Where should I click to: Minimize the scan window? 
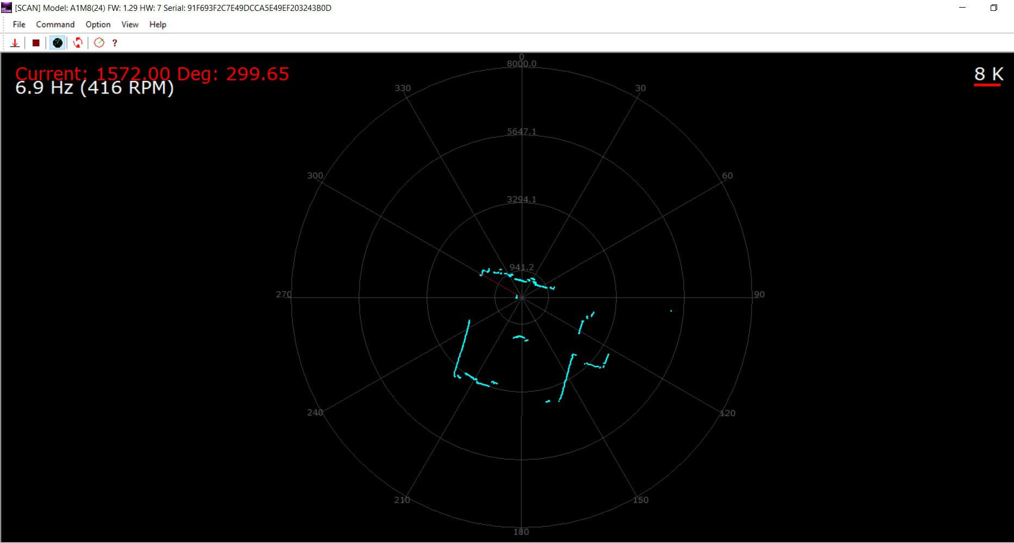pos(963,8)
